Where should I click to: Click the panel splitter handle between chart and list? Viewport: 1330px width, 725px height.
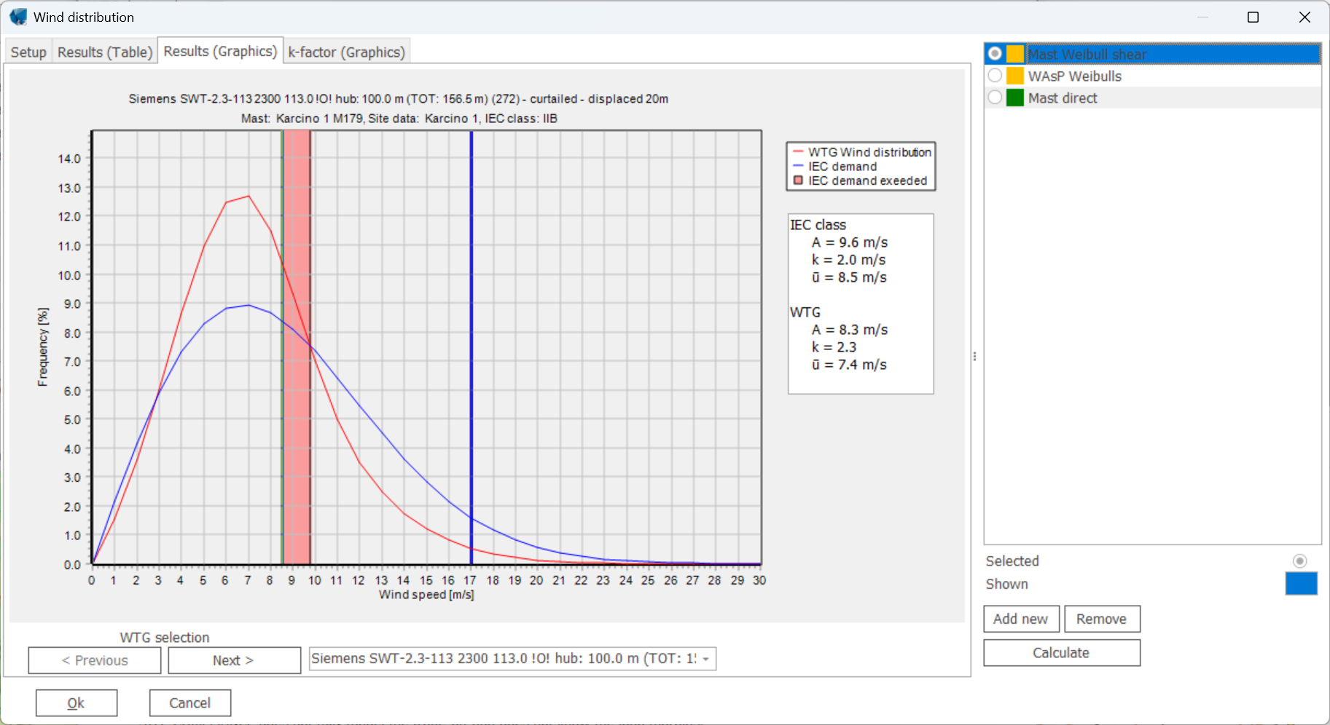(974, 357)
